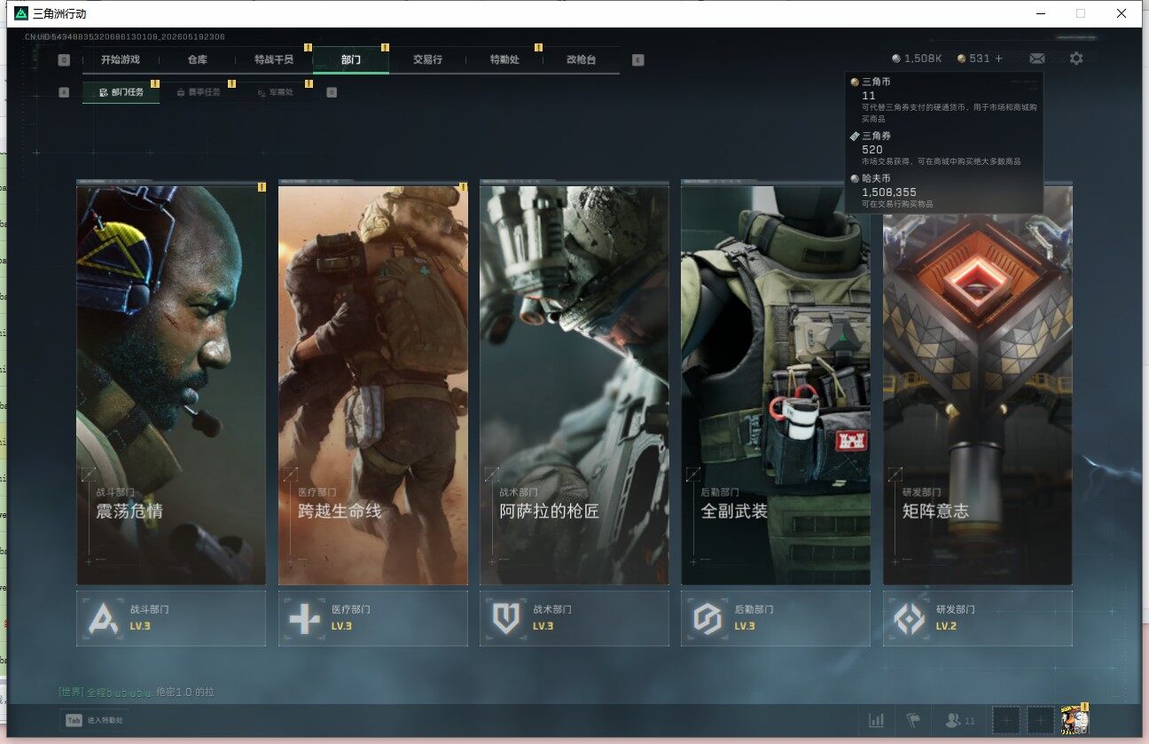The width and height of the screenshot is (1149, 744).
Task: Click the D key hint icon
Action: (332, 91)
